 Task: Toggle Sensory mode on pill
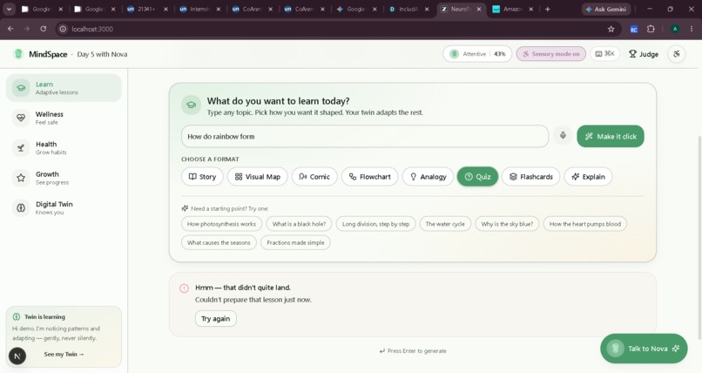tap(551, 54)
